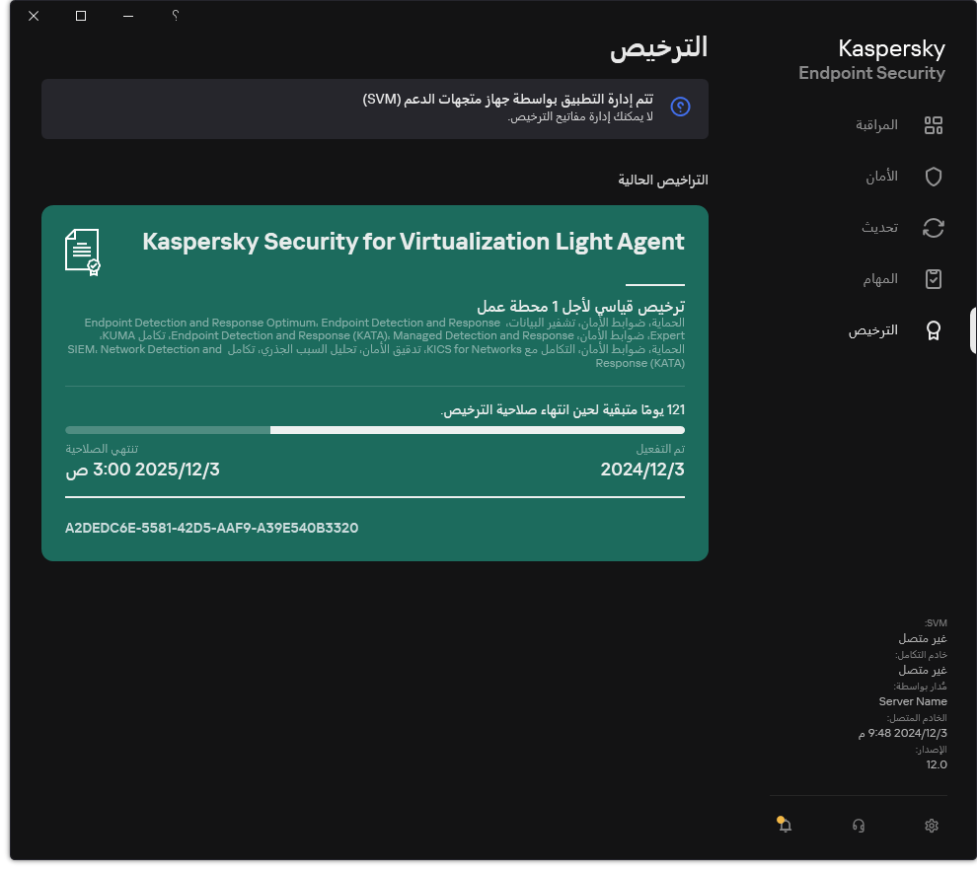Click the SVM management notice banner

click(x=374, y=107)
